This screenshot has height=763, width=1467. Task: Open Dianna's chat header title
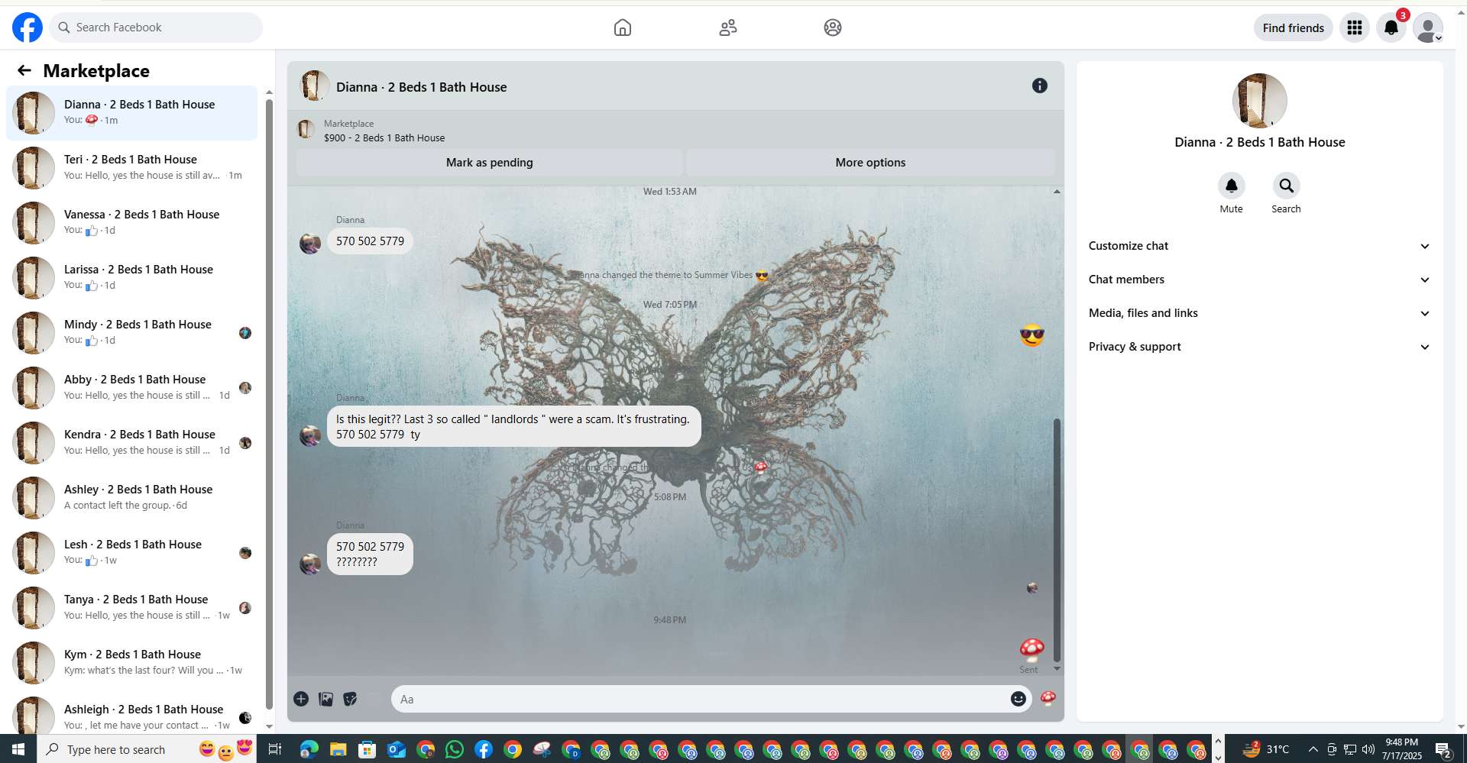coord(422,87)
